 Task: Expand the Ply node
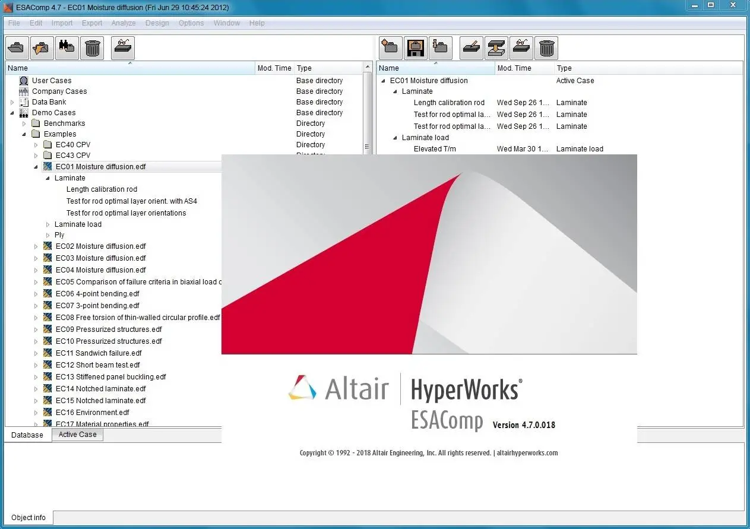(x=48, y=235)
